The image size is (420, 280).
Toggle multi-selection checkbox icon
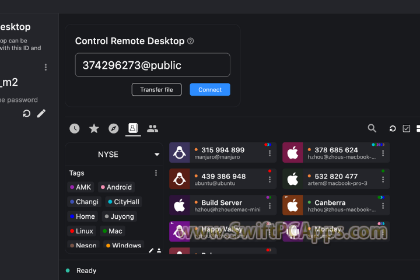[407, 128]
